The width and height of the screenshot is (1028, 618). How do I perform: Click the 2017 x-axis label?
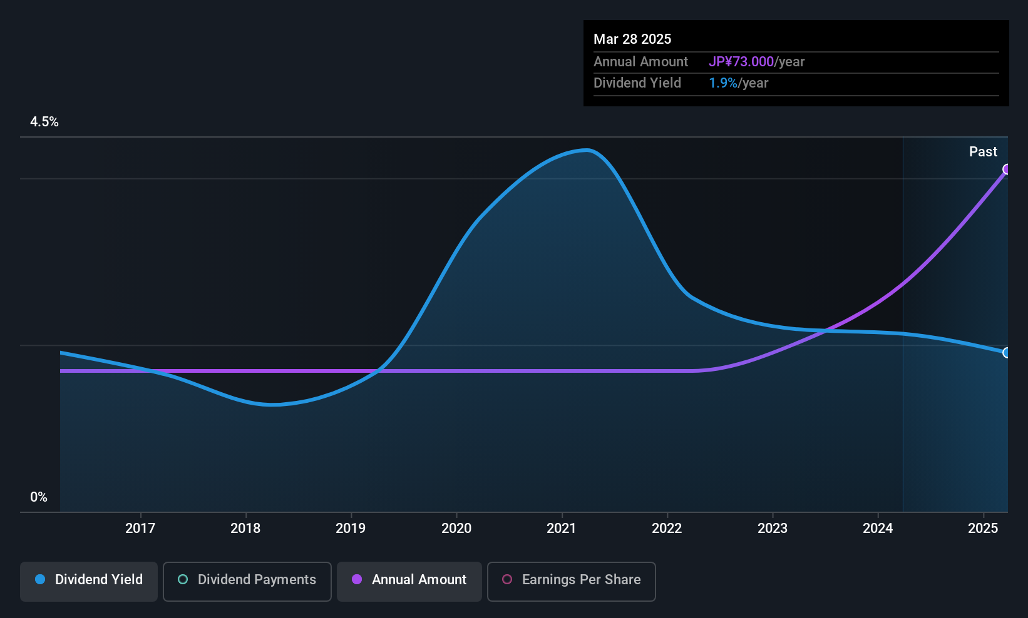[140, 528]
